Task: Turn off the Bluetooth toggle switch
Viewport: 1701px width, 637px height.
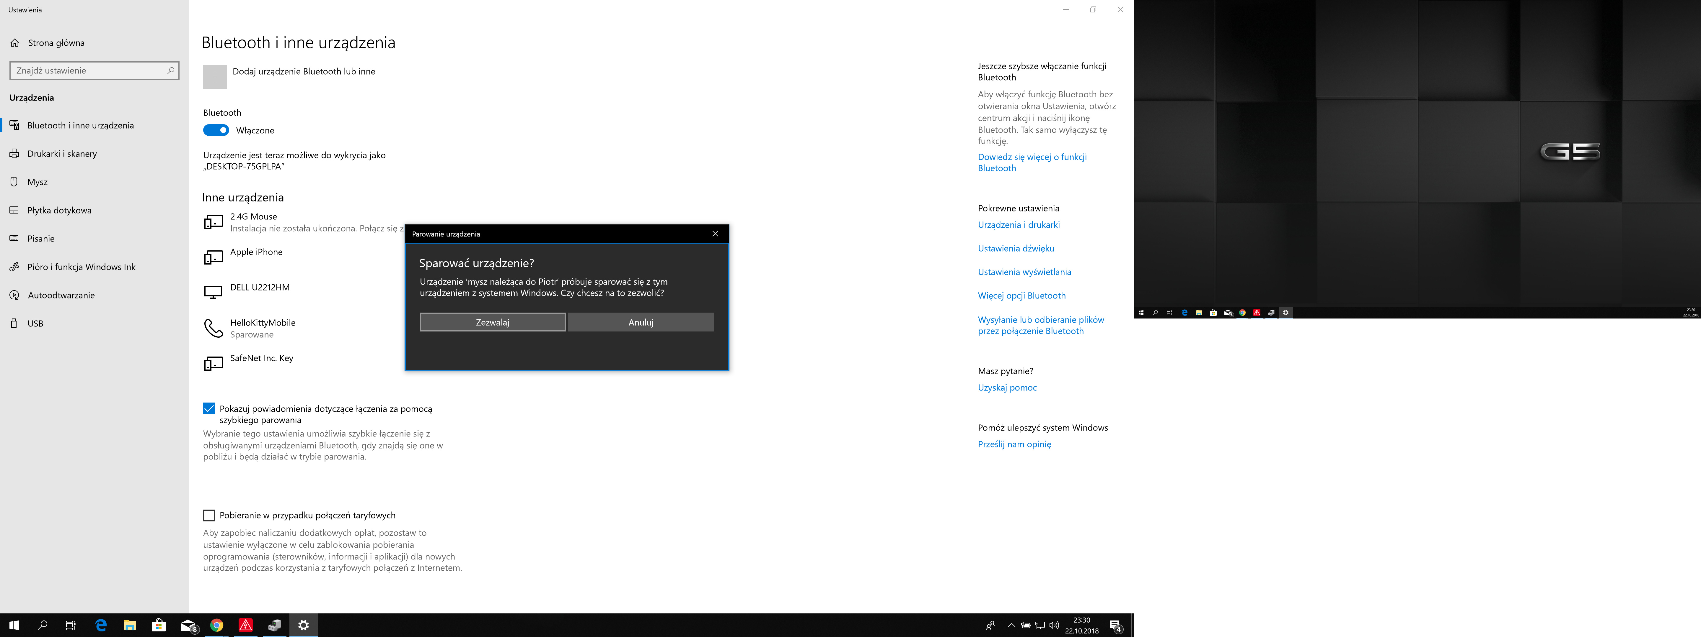Action: [x=216, y=131]
